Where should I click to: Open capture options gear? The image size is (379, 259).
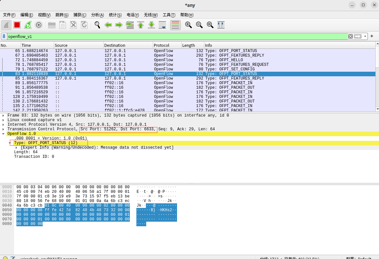39,25
